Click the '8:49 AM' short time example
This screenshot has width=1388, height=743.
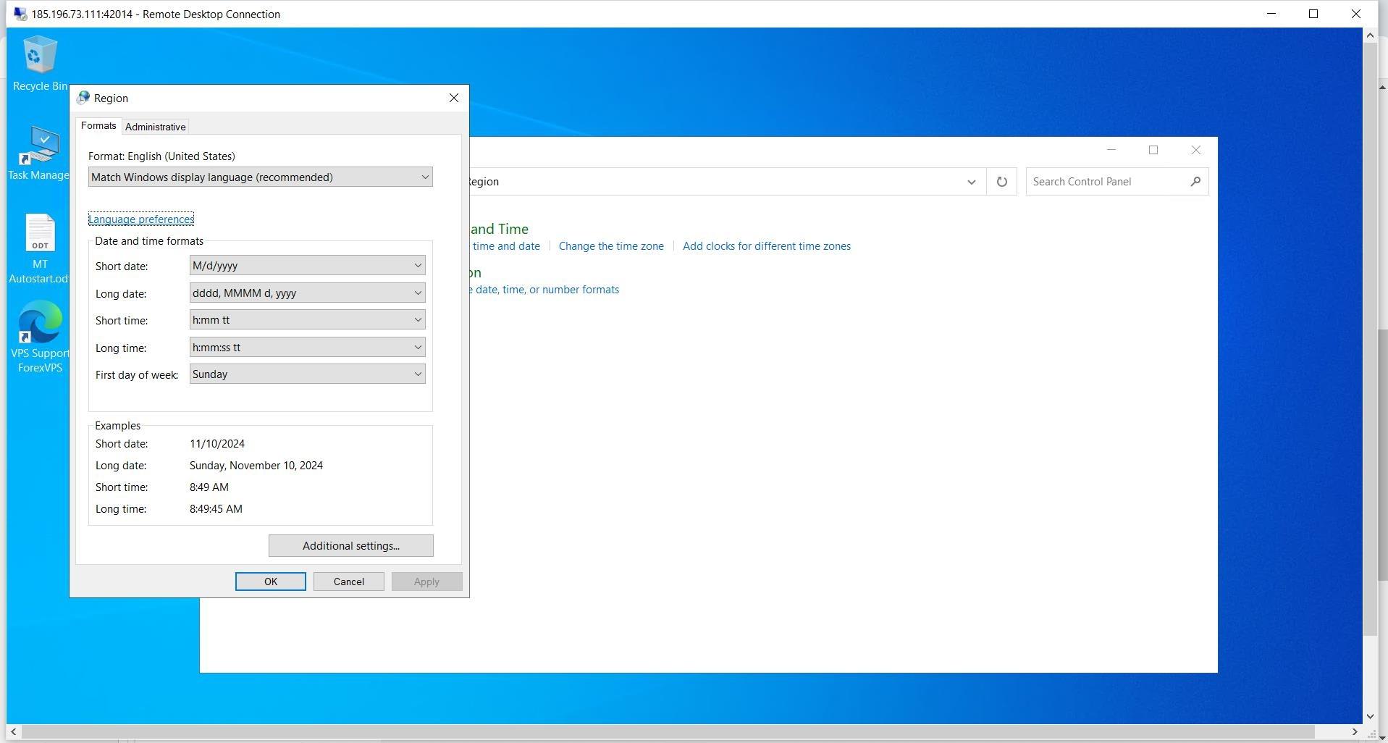(x=209, y=487)
